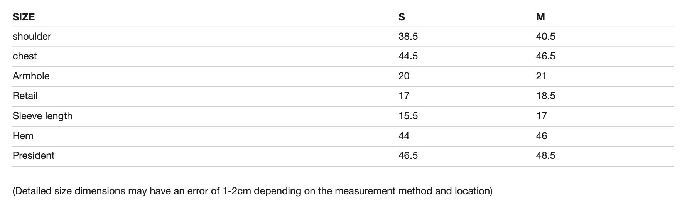The width and height of the screenshot is (682, 209).
Task: Select the M size column header
Action: [540, 17]
